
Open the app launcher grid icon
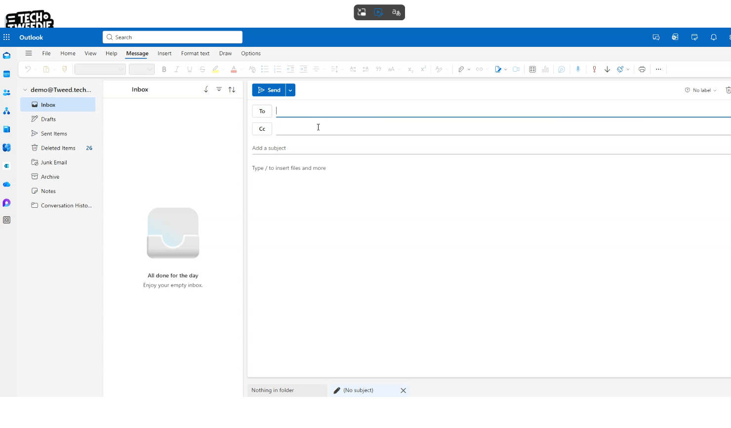[x=6, y=38]
